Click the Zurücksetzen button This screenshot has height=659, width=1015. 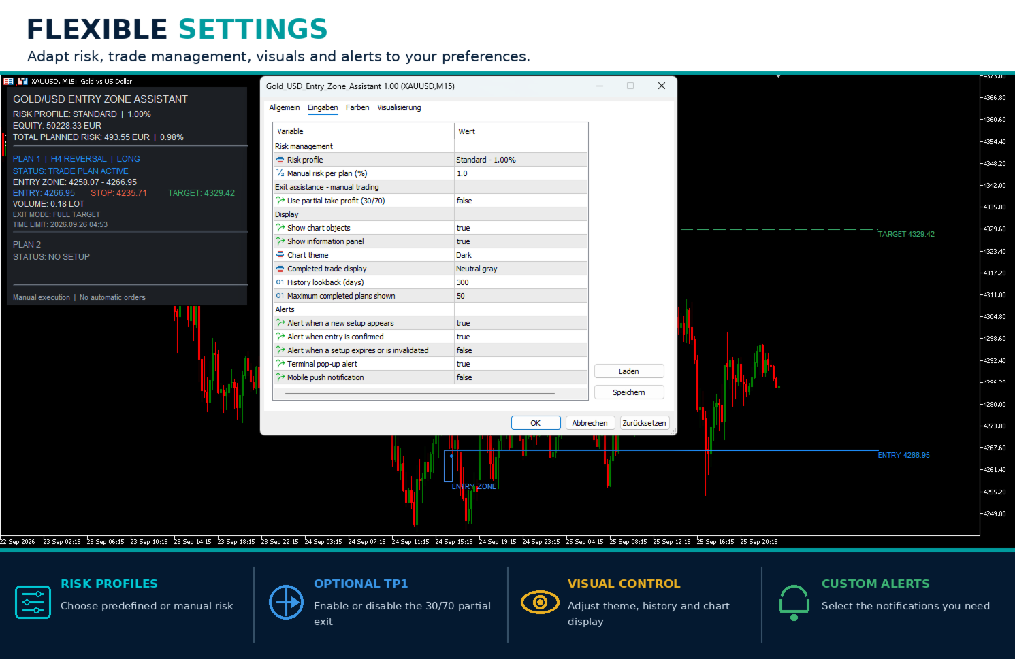coord(644,423)
